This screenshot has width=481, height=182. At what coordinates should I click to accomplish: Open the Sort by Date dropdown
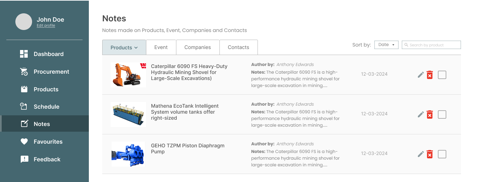click(x=386, y=45)
